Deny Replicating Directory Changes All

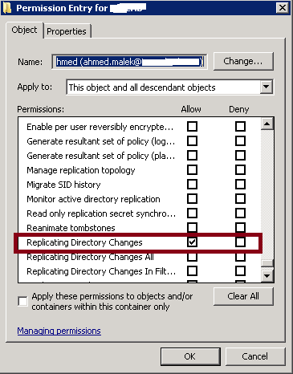click(240, 257)
